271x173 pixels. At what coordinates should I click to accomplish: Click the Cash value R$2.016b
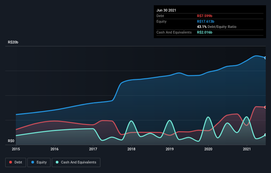pos(205,32)
